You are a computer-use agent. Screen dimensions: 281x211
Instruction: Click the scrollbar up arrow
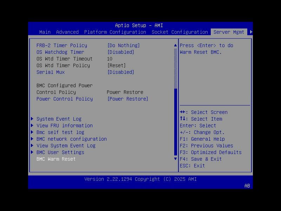point(175,45)
